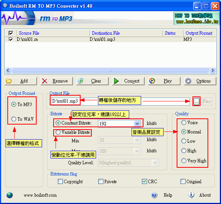Screen dimensions: 221x204
Task: Enable the Private bitstream flag
Action: pyautogui.click(x=101, y=182)
